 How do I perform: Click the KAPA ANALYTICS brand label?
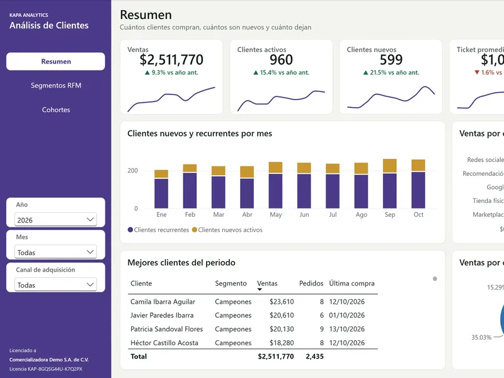28,15
